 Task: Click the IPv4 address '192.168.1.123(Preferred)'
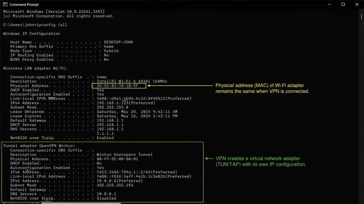(x=126, y=103)
